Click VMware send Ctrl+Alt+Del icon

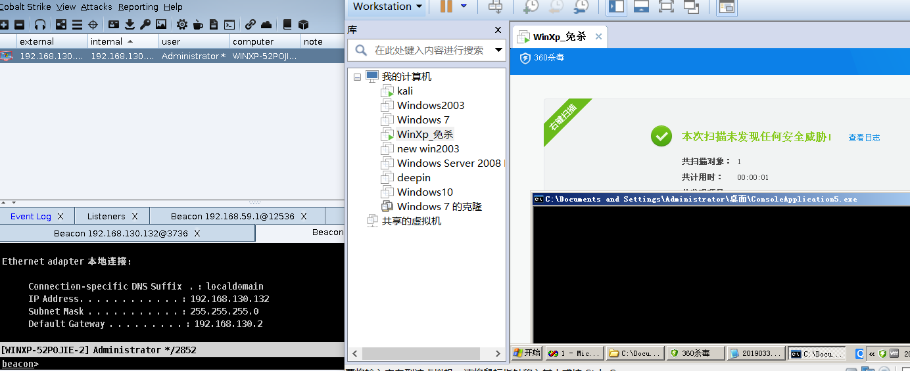[496, 7]
